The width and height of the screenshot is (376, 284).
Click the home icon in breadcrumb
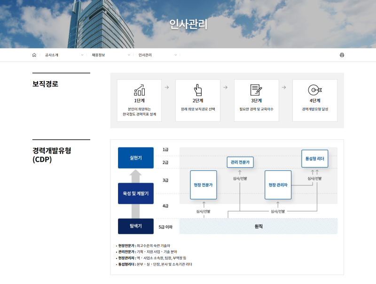point(34,55)
